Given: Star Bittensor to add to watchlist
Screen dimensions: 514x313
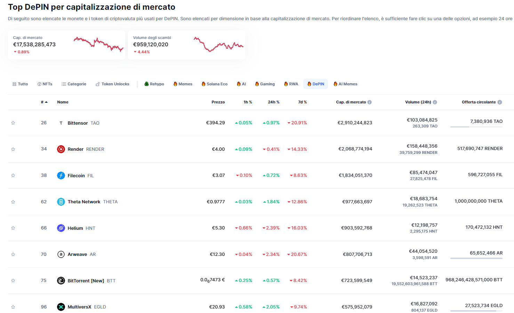Looking at the screenshot, I should pyautogui.click(x=13, y=123).
